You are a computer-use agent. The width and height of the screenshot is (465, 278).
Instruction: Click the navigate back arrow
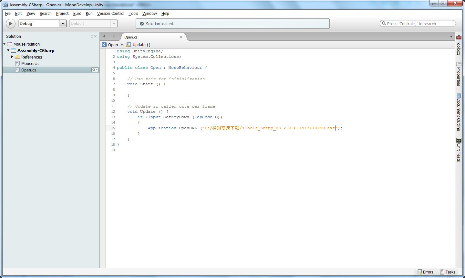pos(104,37)
